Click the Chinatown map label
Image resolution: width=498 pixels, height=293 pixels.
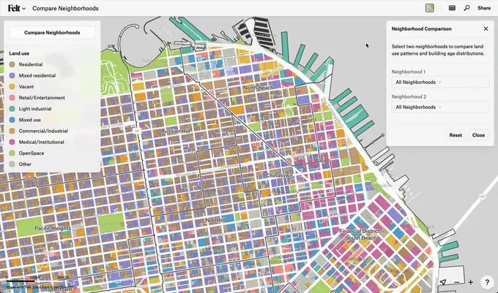pos(279,175)
